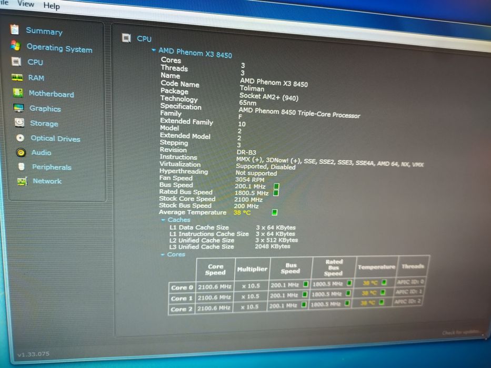
Task: Click the Operating System Windows flag icon
Action: coord(15,45)
